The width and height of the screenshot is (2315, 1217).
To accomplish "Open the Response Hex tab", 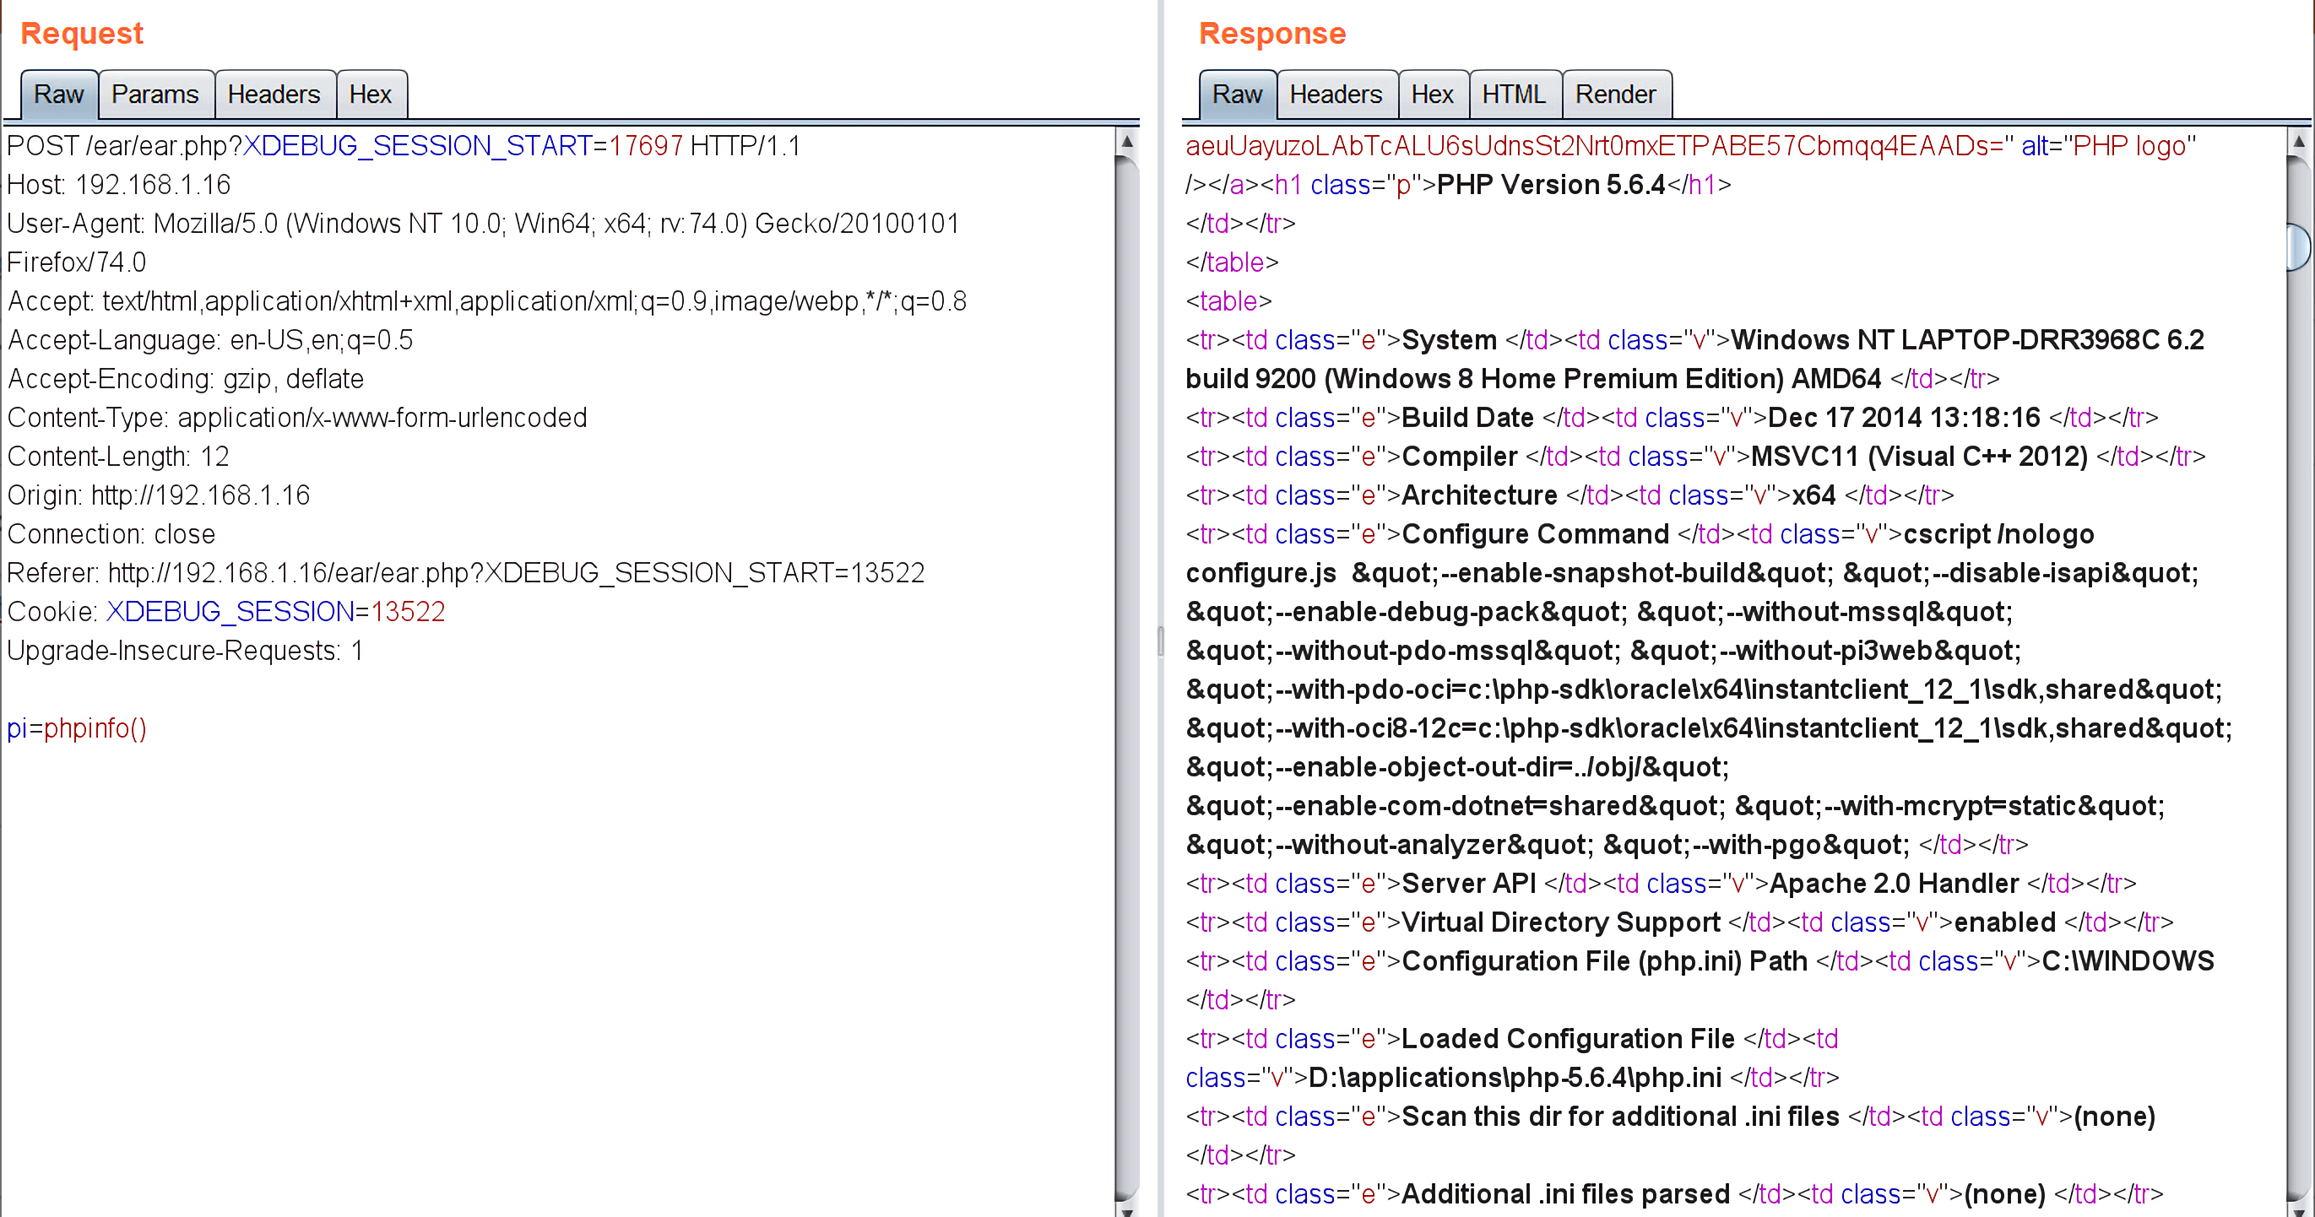I will pyautogui.click(x=1433, y=95).
